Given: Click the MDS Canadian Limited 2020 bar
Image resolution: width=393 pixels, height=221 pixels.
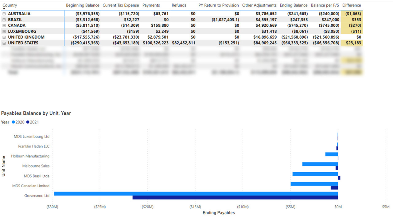Looking at the screenshot, I should tap(314, 184).
